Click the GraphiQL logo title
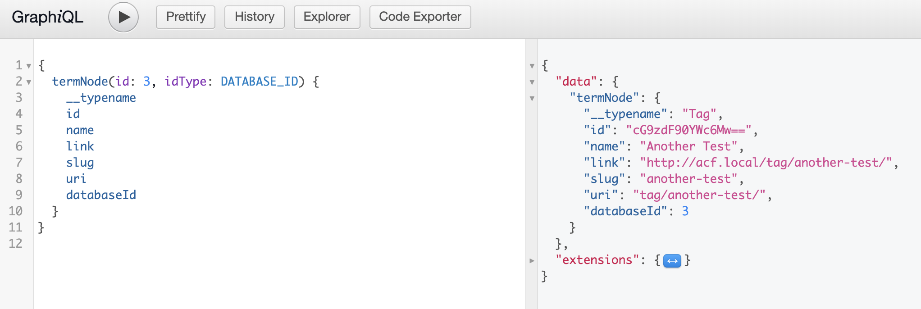921x309 pixels. pyautogui.click(x=47, y=17)
